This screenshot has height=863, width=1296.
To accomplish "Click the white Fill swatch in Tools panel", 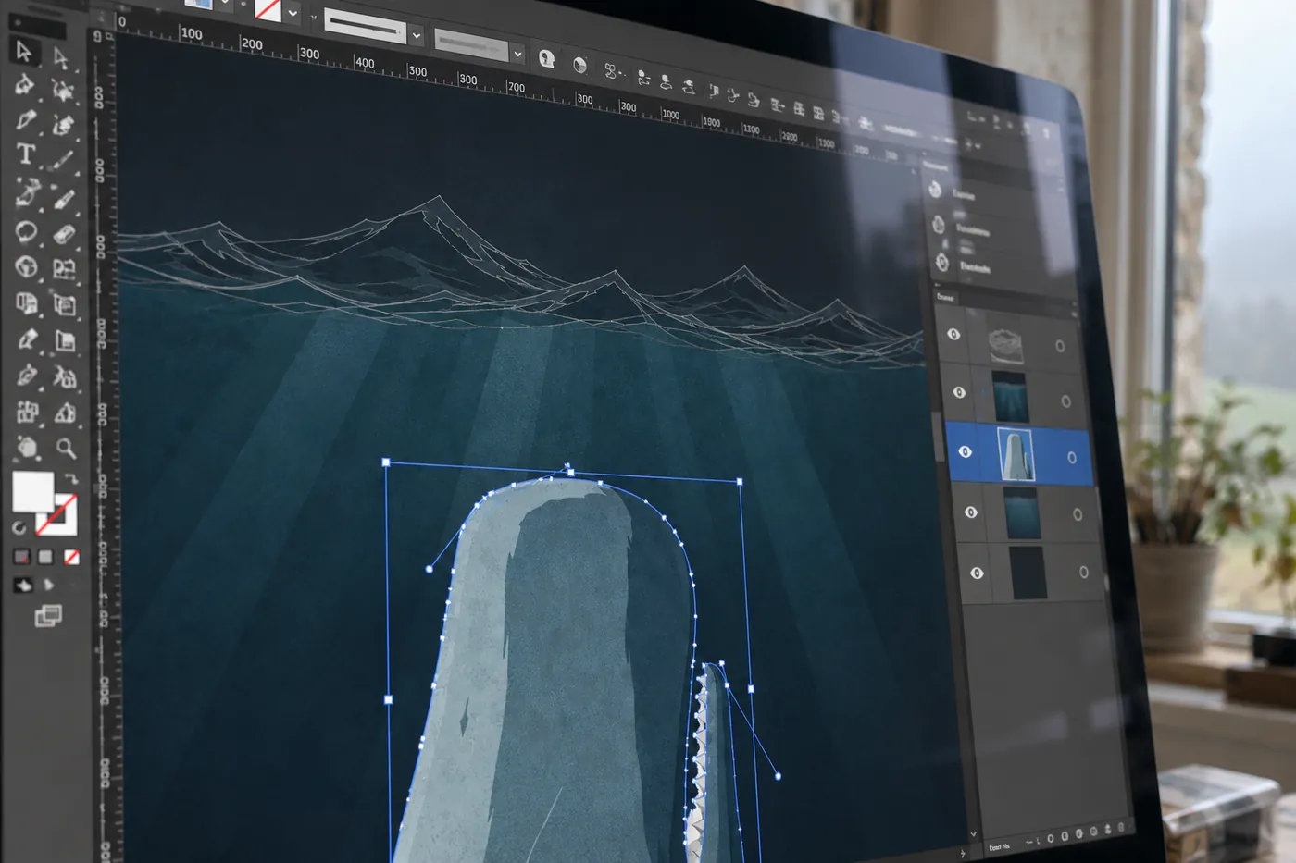I will (32, 491).
